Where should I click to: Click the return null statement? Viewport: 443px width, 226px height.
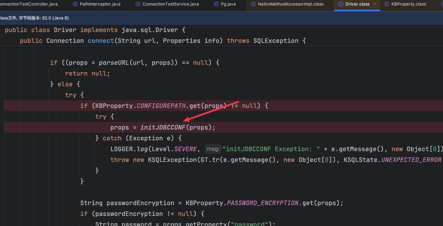pos(87,73)
